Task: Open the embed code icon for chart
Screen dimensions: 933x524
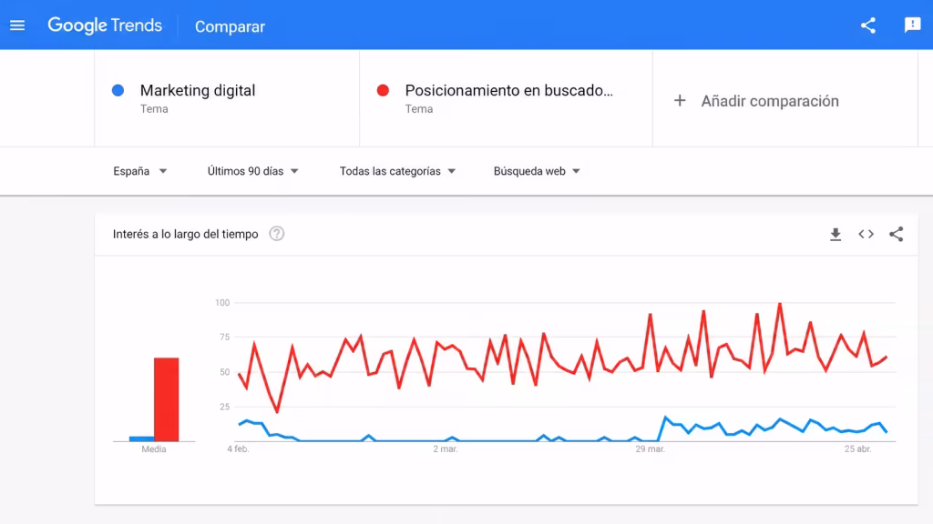Action: [x=866, y=234]
